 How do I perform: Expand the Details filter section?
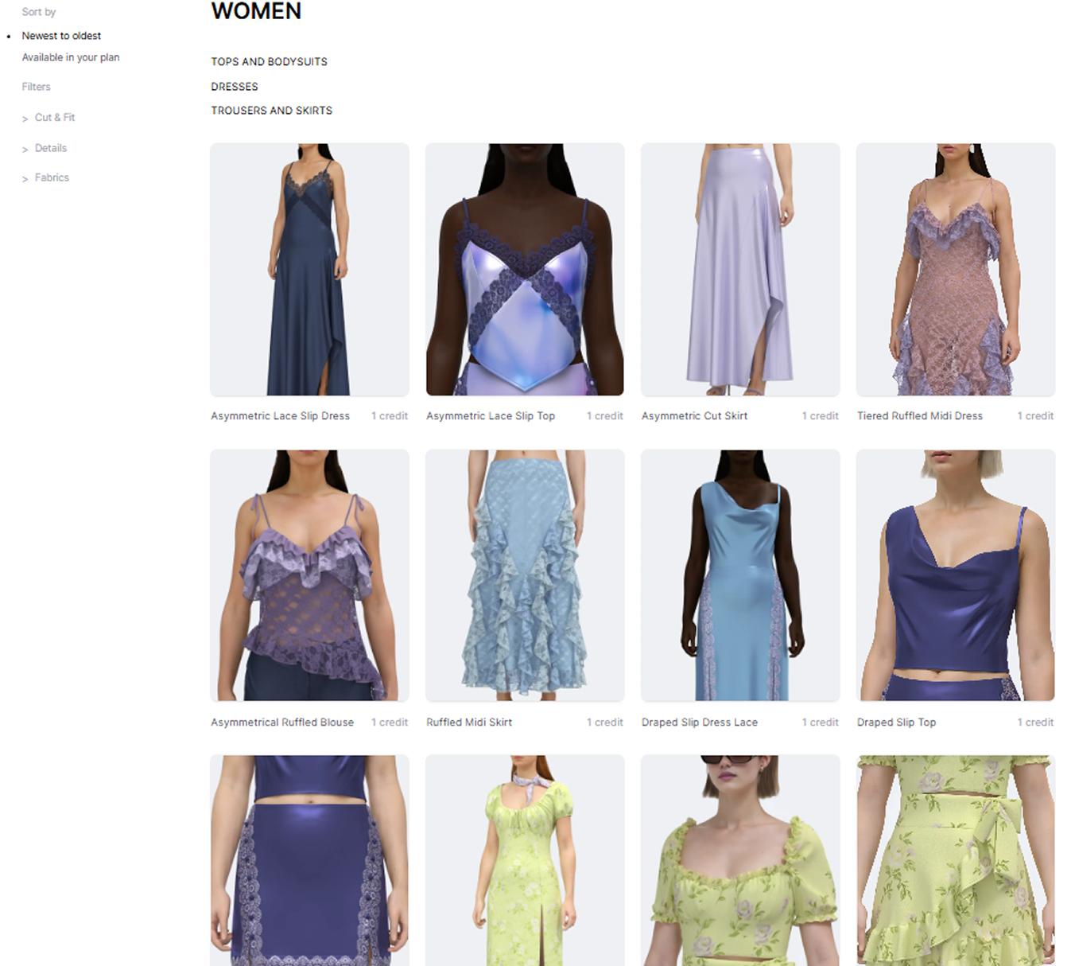pyautogui.click(x=50, y=148)
